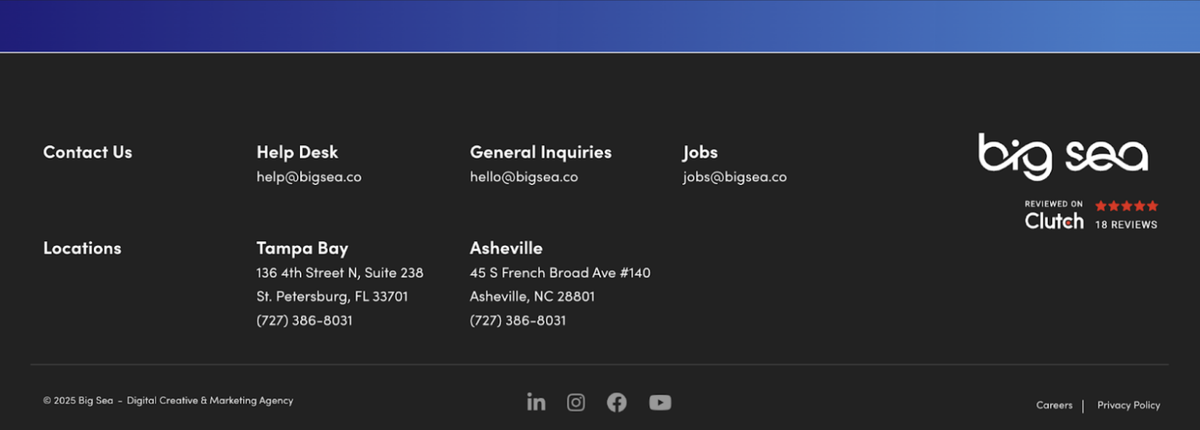Click the Contact Us heading
This screenshot has height=430, width=1200.
click(x=87, y=152)
